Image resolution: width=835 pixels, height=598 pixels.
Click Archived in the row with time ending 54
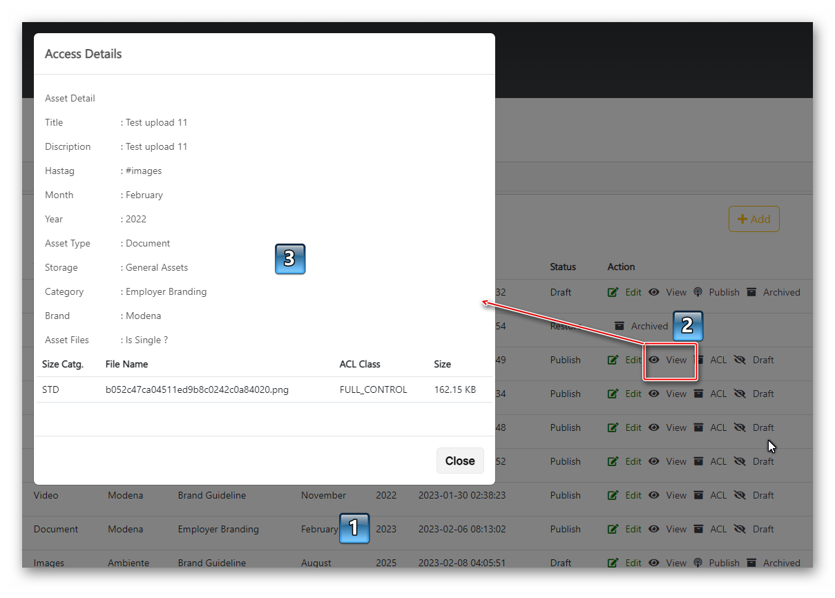[x=641, y=326]
